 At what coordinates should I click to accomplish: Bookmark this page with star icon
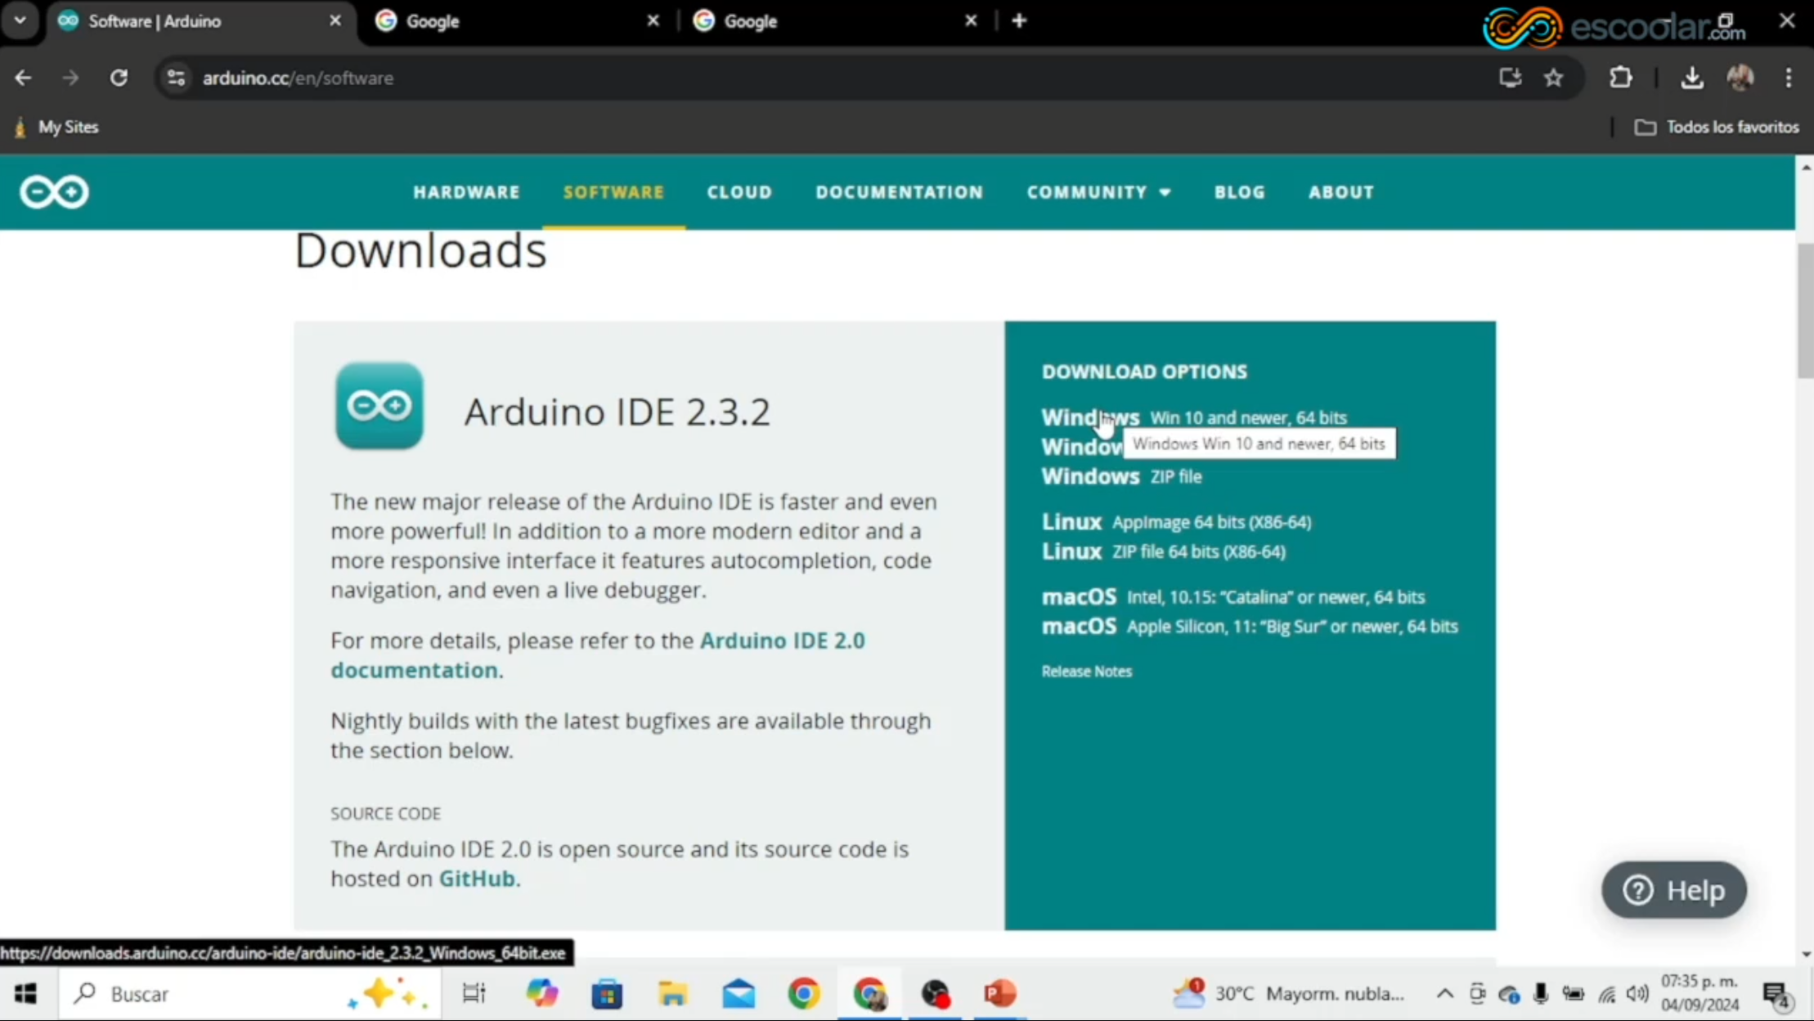(1553, 78)
